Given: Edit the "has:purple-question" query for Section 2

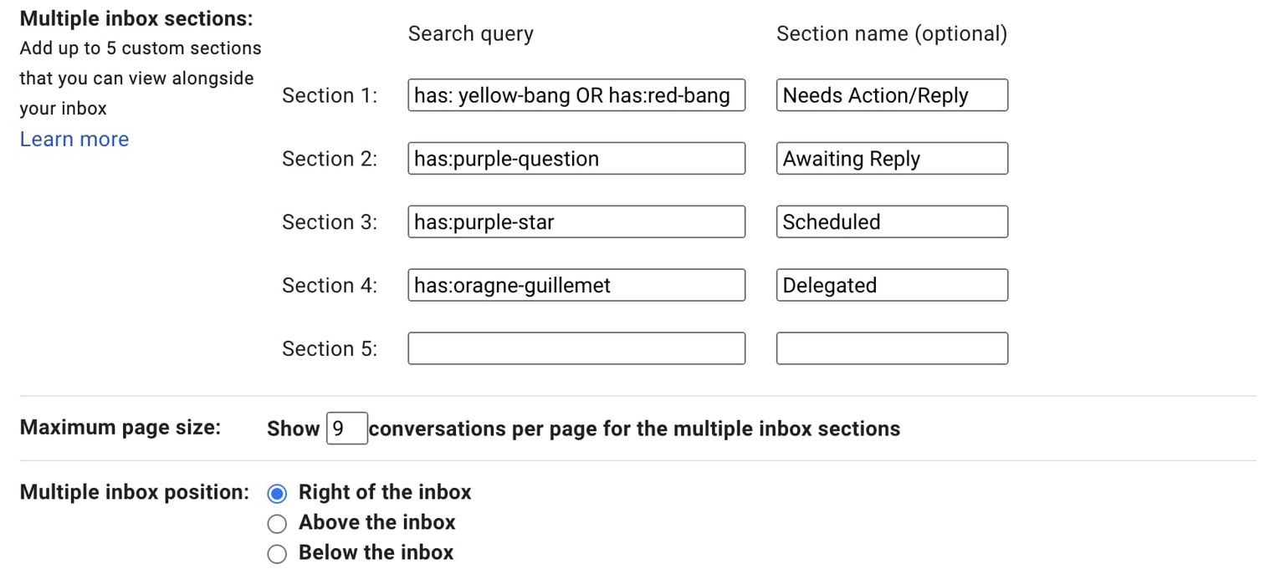Looking at the screenshot, I should 576,158.
